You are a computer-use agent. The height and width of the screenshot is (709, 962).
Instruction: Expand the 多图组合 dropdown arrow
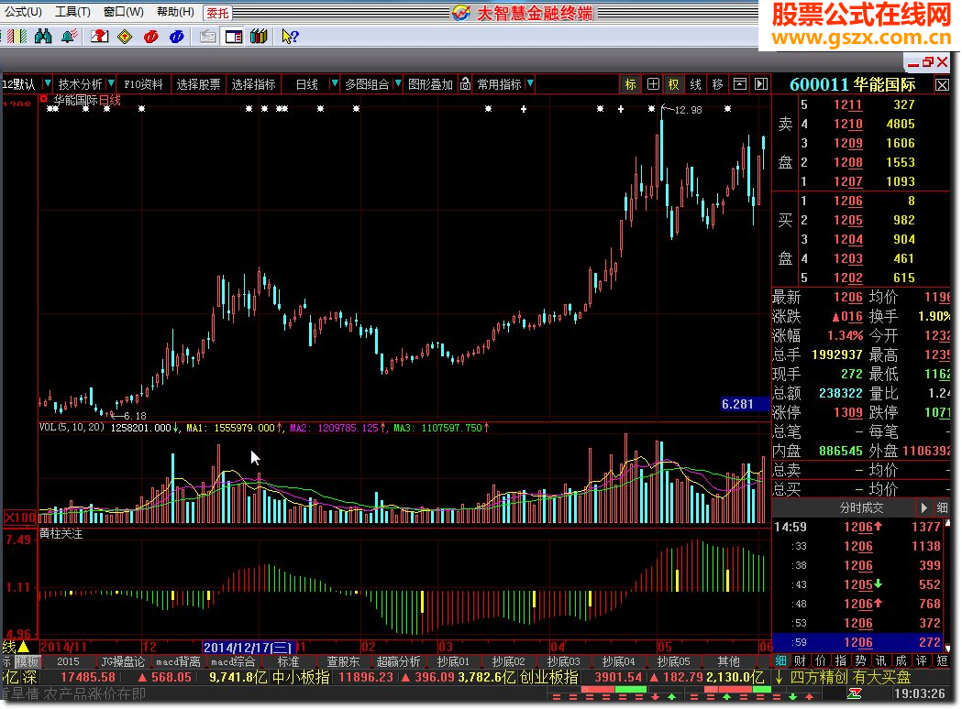(x=398, y=82)
